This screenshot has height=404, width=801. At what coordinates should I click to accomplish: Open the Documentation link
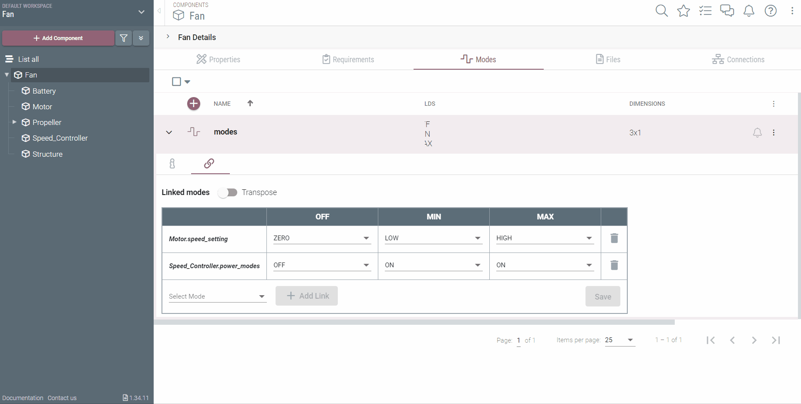[x=23, y=398]
